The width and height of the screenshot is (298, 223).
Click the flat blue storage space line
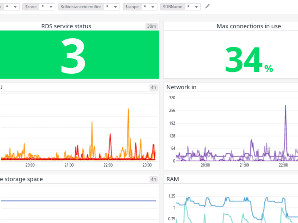coord(78,201)
